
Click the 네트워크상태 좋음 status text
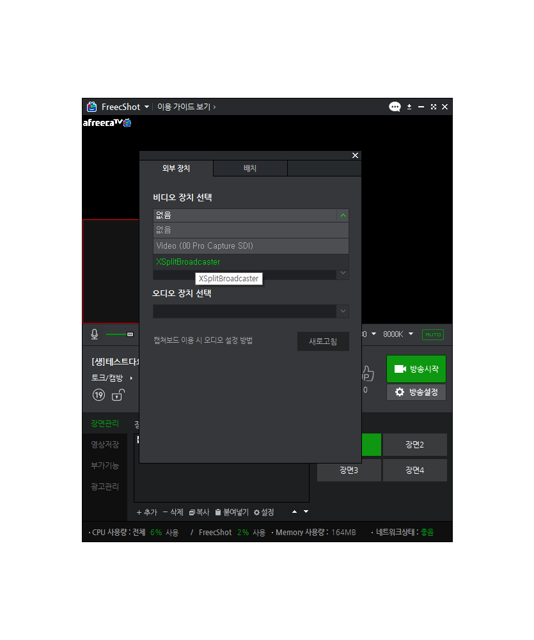[402, 532]
